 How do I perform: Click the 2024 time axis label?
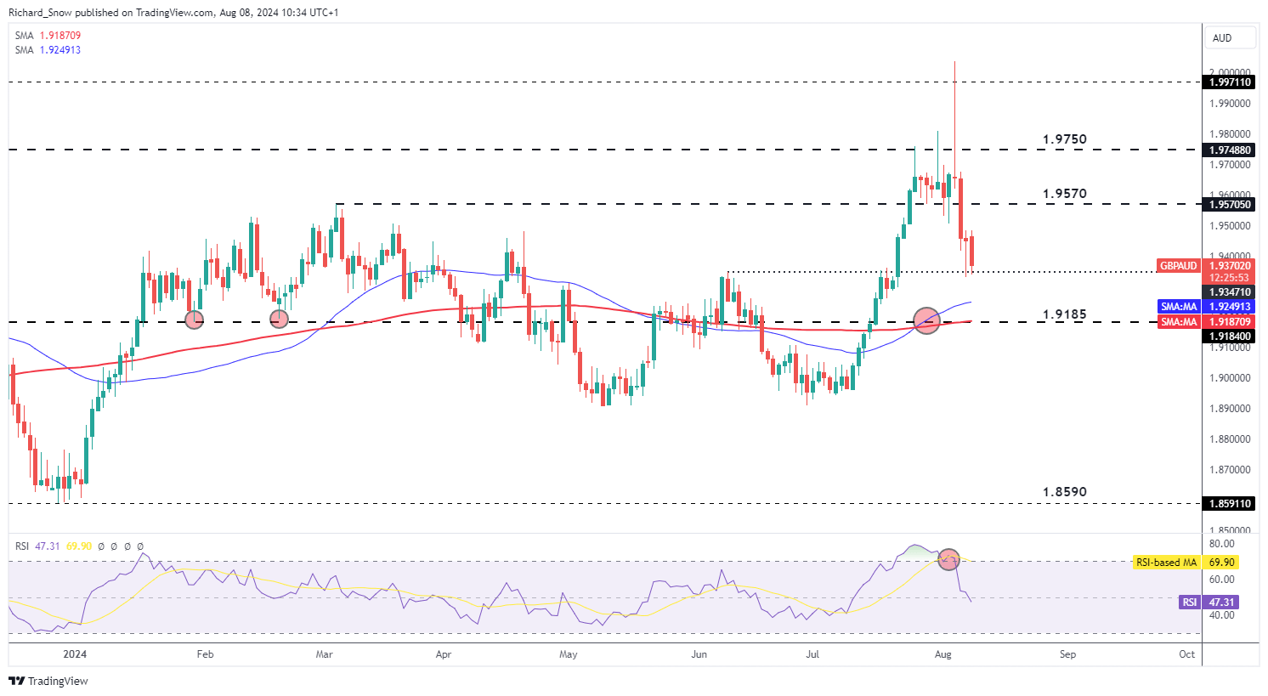click(x=75, y=654)
